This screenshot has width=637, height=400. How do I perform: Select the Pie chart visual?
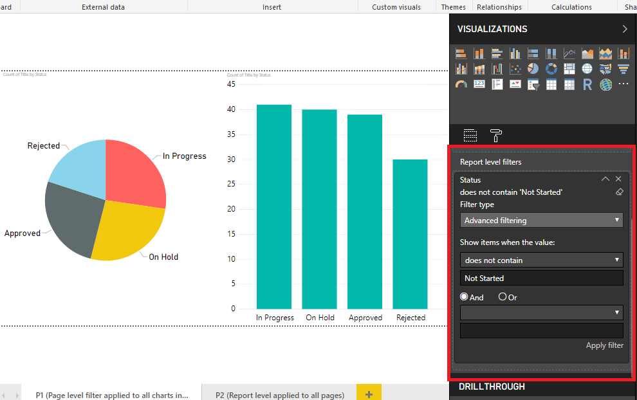(x=533, y=68)
